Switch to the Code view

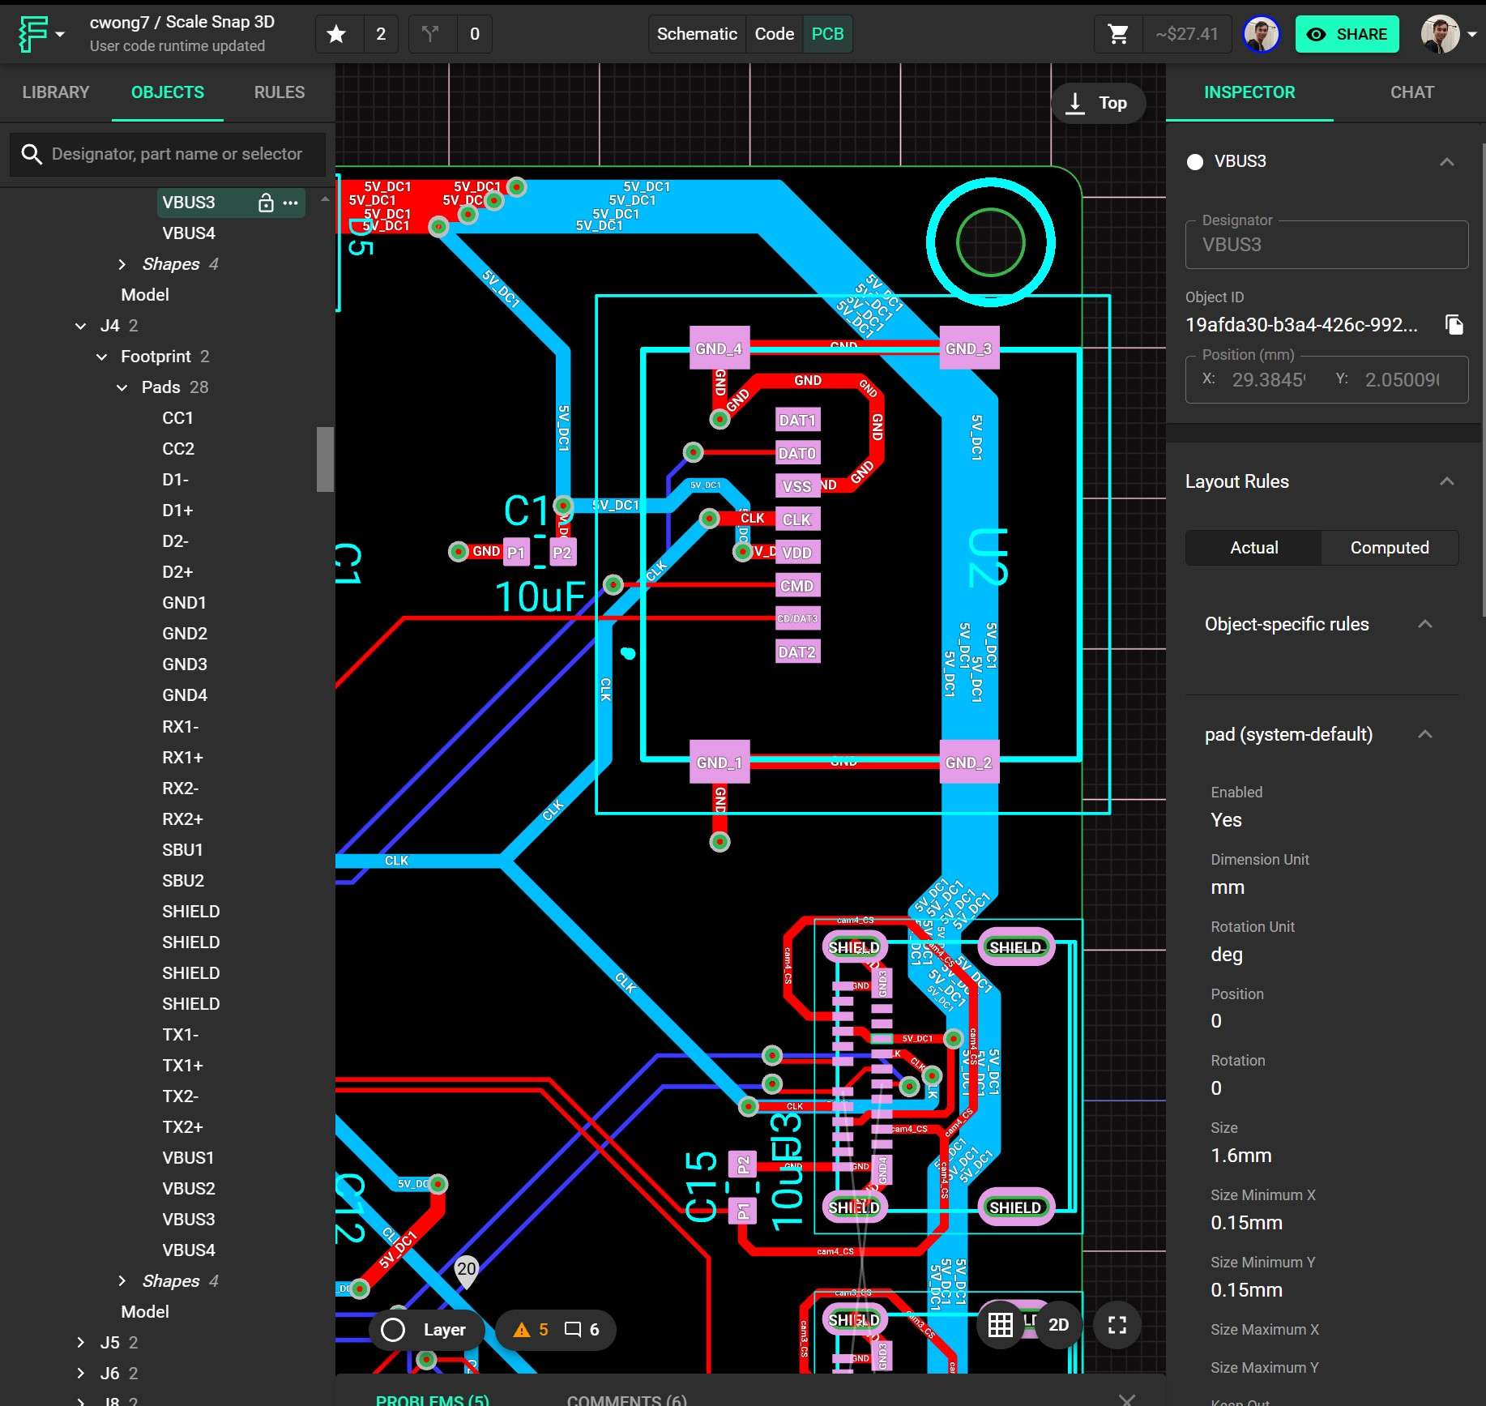(774, 34)
